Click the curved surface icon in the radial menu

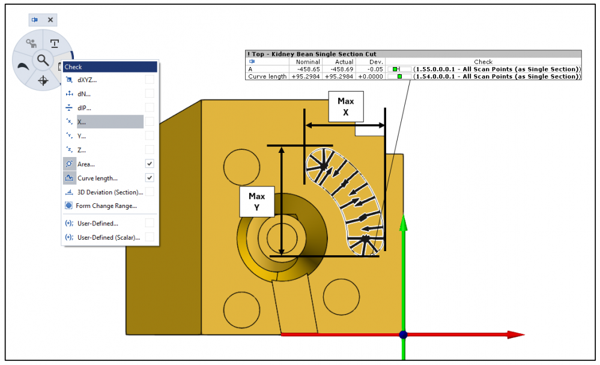(23, 66)
